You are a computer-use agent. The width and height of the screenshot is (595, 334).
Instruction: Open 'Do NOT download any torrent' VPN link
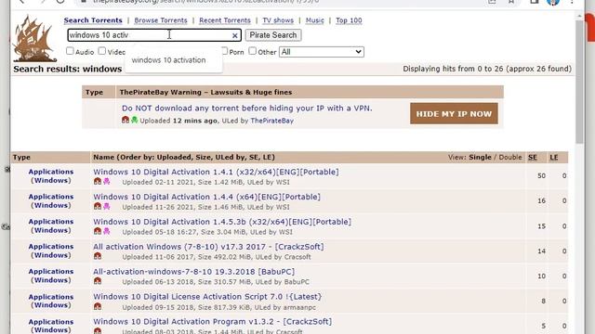(247, 109)
